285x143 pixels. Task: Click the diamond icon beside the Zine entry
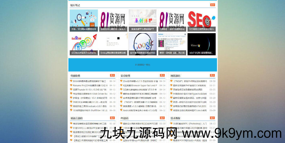(121, 81)
